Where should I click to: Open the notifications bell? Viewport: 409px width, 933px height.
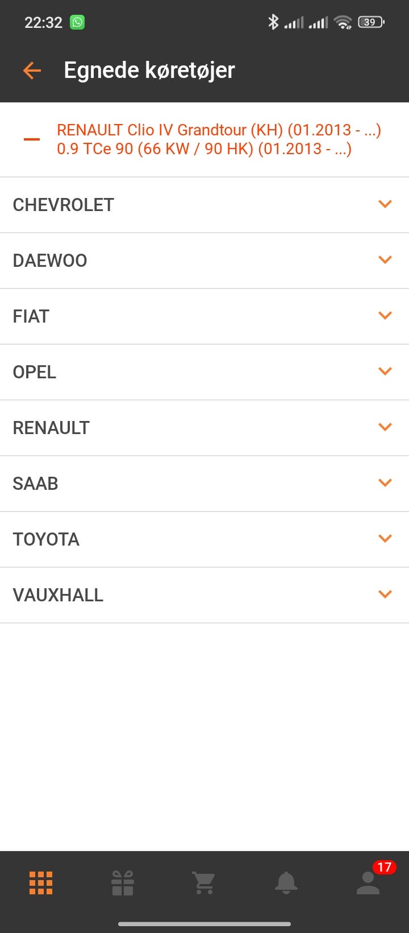286,883
